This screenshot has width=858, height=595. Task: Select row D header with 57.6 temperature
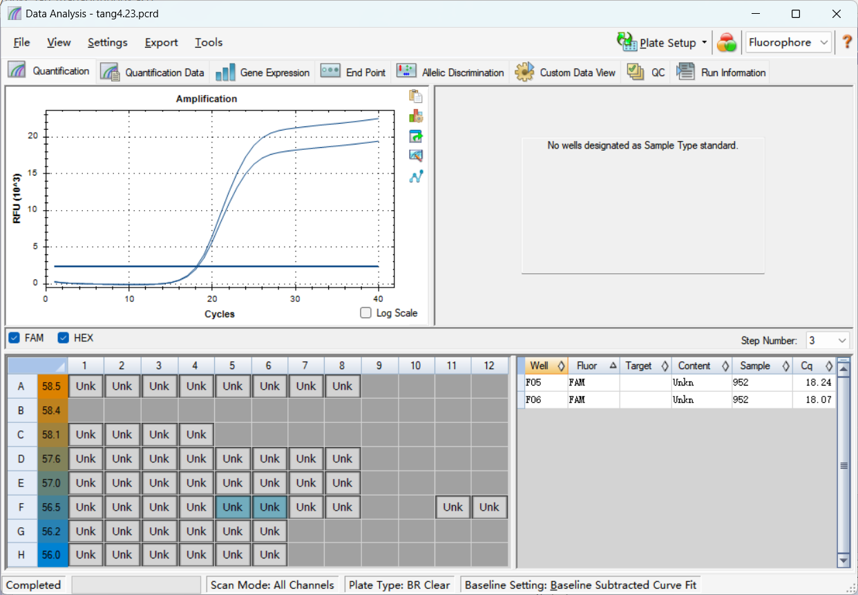[x=37, y=459]
